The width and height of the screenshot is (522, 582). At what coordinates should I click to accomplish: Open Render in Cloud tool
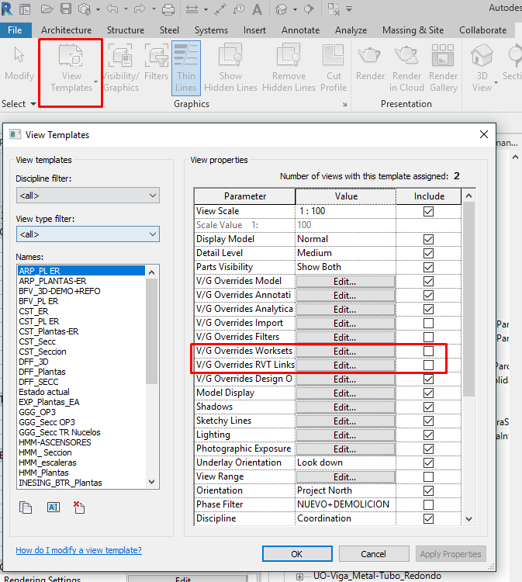pyautogui.click(x=406, y=68)
